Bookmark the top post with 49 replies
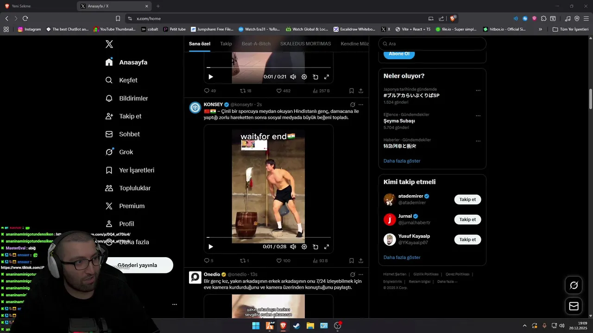Viewport: 593px width, 333px height. point(352,91)
